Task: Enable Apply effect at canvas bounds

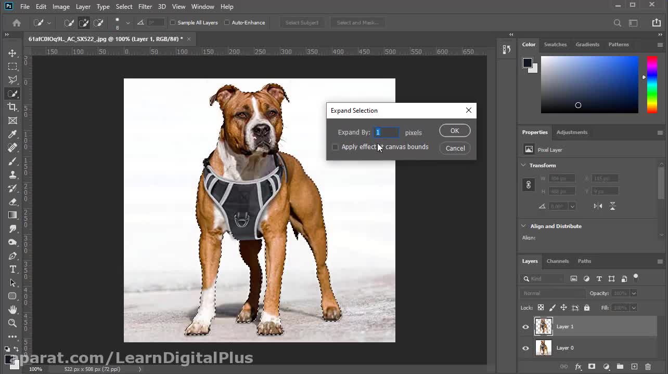Action: pyautogui.click(x=335, y=147)
